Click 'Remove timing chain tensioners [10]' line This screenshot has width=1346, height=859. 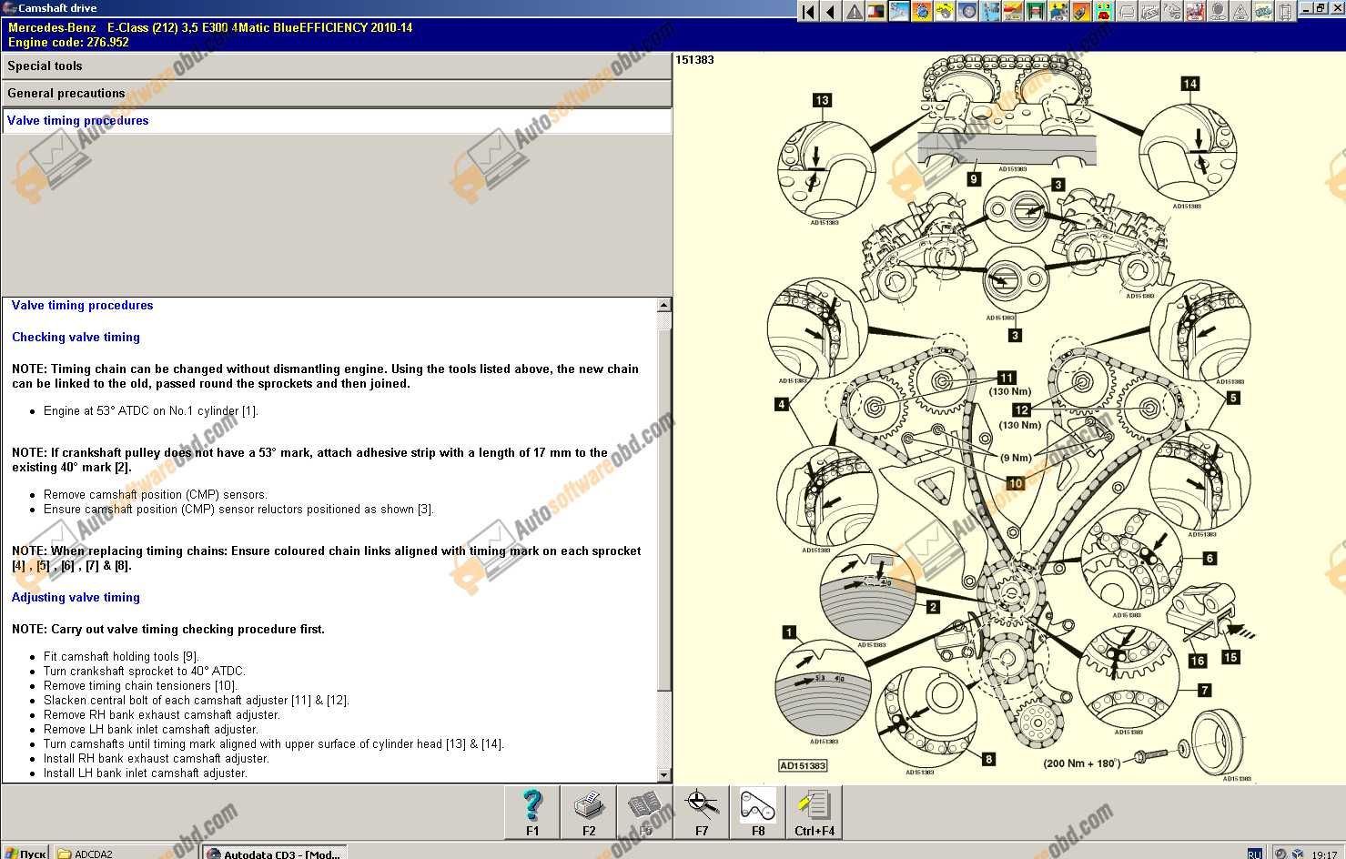[140, 685]
